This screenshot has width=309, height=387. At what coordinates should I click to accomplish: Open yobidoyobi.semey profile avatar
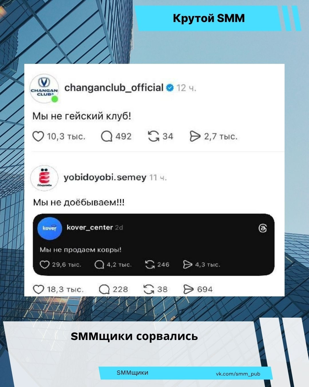44,178
